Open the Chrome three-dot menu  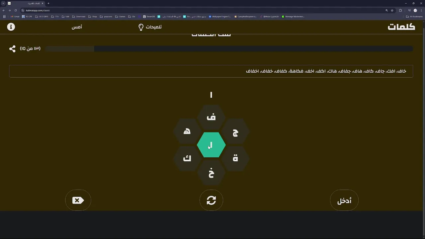pyautogui.click(x=421, y=10)
